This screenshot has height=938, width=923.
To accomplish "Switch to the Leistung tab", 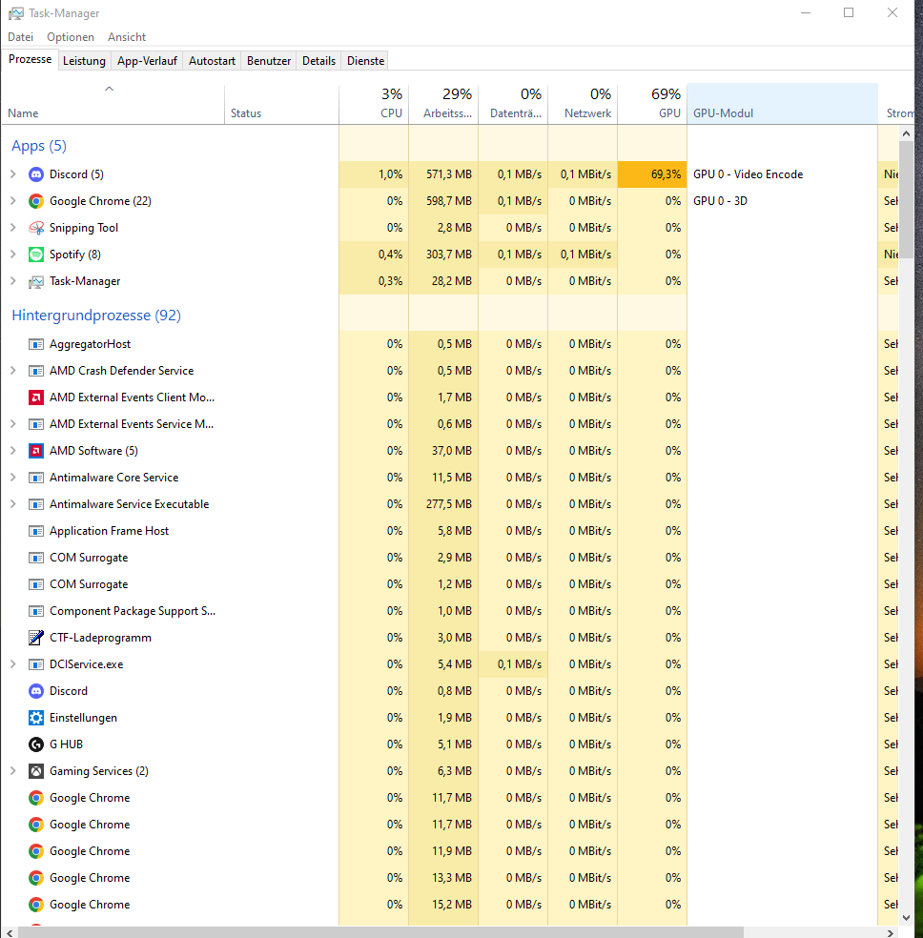I will (x=84, y=61).
